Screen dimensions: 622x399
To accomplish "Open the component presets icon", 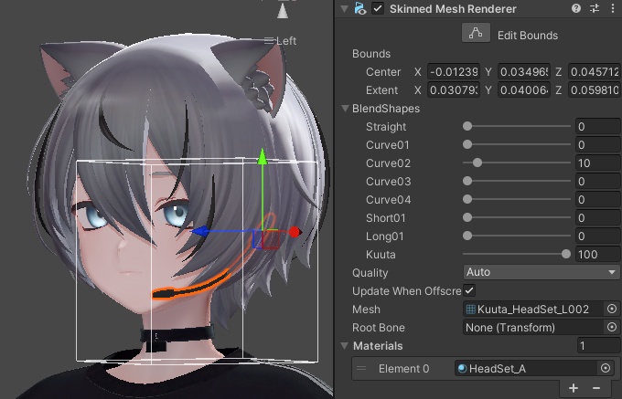I will (595, 8).
